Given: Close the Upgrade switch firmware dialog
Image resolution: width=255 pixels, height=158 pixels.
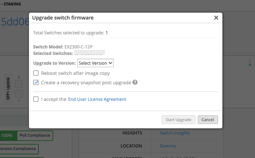Looking at the screenshot, I should coord(216,18).
